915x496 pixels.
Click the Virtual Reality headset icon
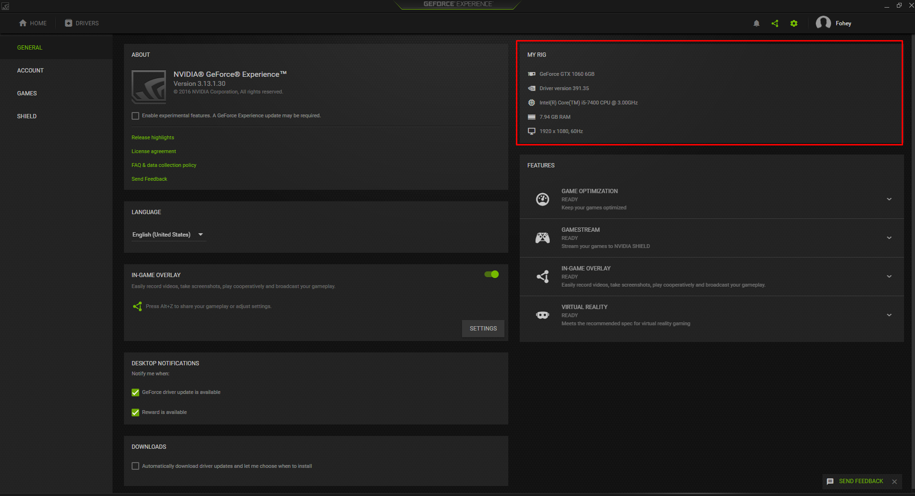click(x=543, y=315)
